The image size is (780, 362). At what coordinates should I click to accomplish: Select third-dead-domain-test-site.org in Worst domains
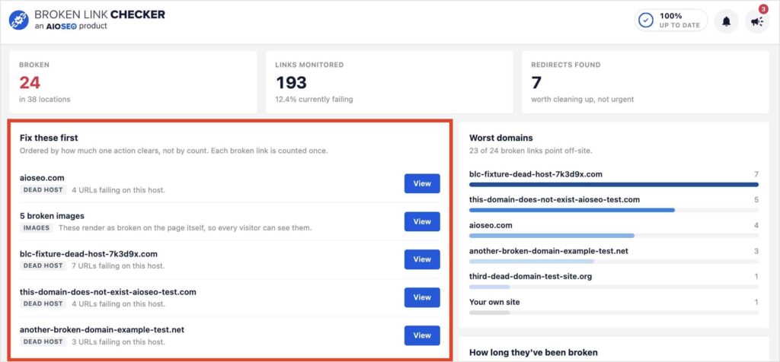click(x=530, y=276)
